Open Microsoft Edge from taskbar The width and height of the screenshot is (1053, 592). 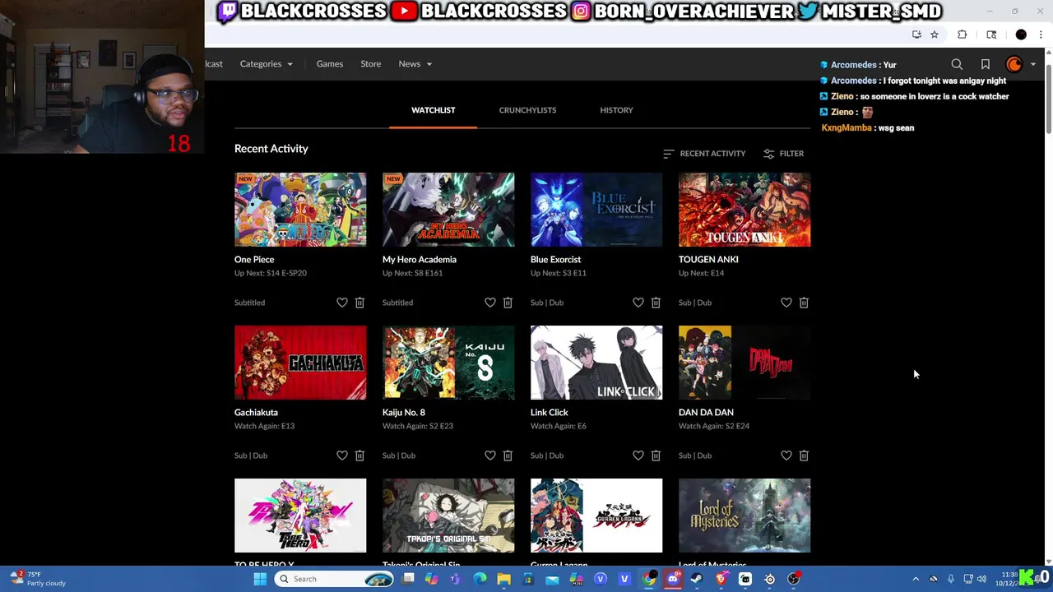point(480,579)
